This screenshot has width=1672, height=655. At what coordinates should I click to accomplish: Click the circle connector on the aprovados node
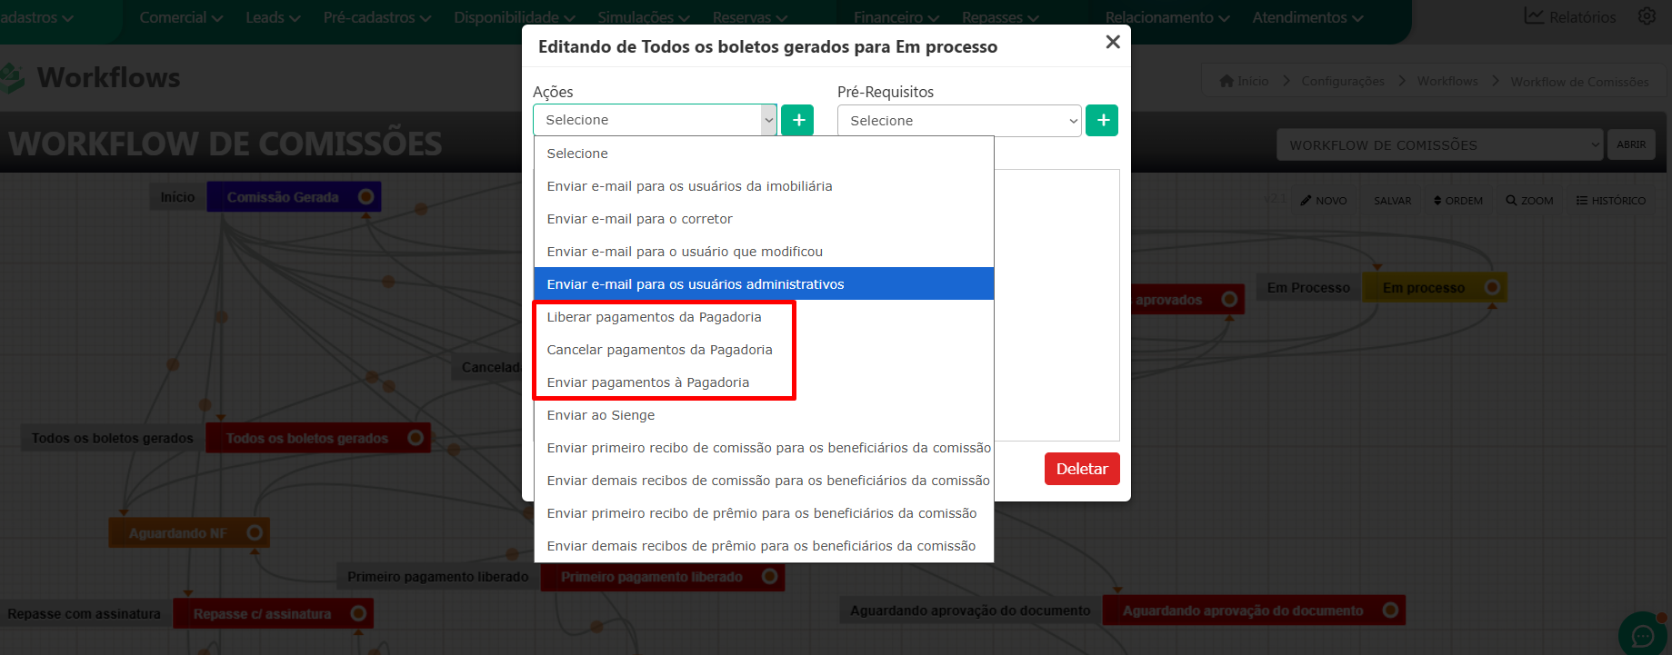pos(1229,299)
